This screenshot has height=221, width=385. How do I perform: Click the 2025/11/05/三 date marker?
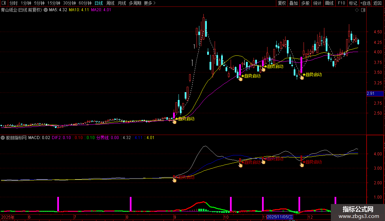(x=280, y=217)
